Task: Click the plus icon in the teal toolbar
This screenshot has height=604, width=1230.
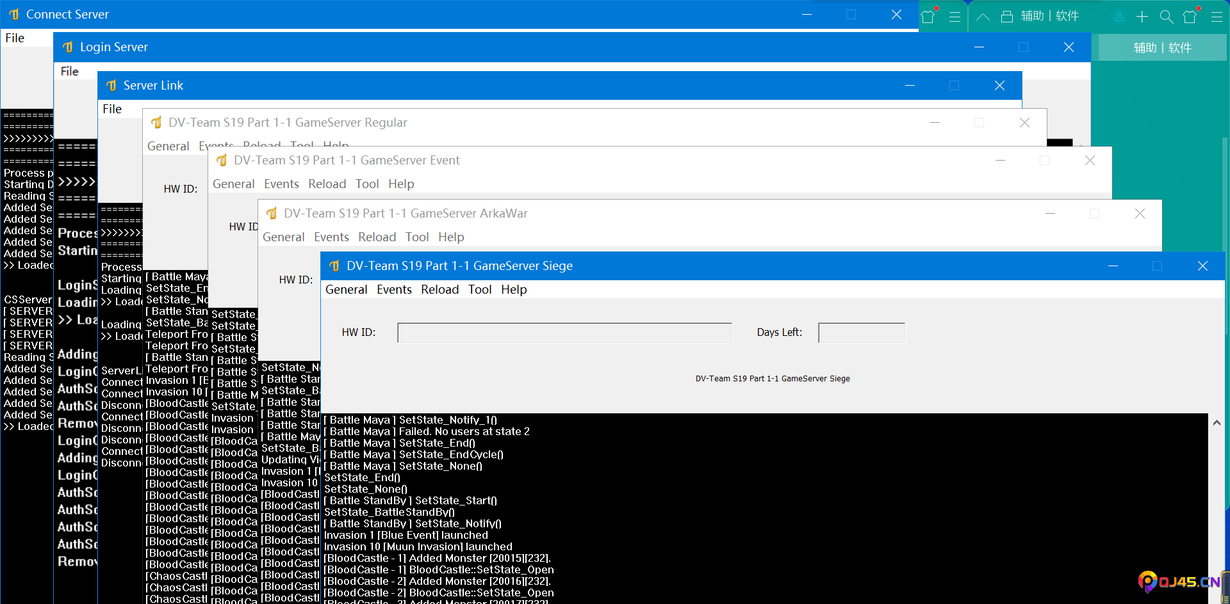Action: point(1142,17)
